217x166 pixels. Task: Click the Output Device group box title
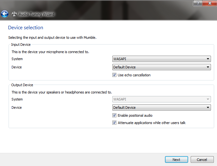click(22, 85)
